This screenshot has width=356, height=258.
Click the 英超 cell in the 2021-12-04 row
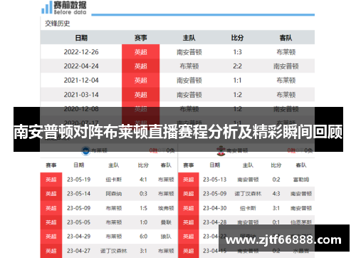coord(141,81)
